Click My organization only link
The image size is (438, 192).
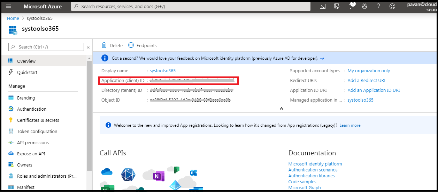point(369,71)
